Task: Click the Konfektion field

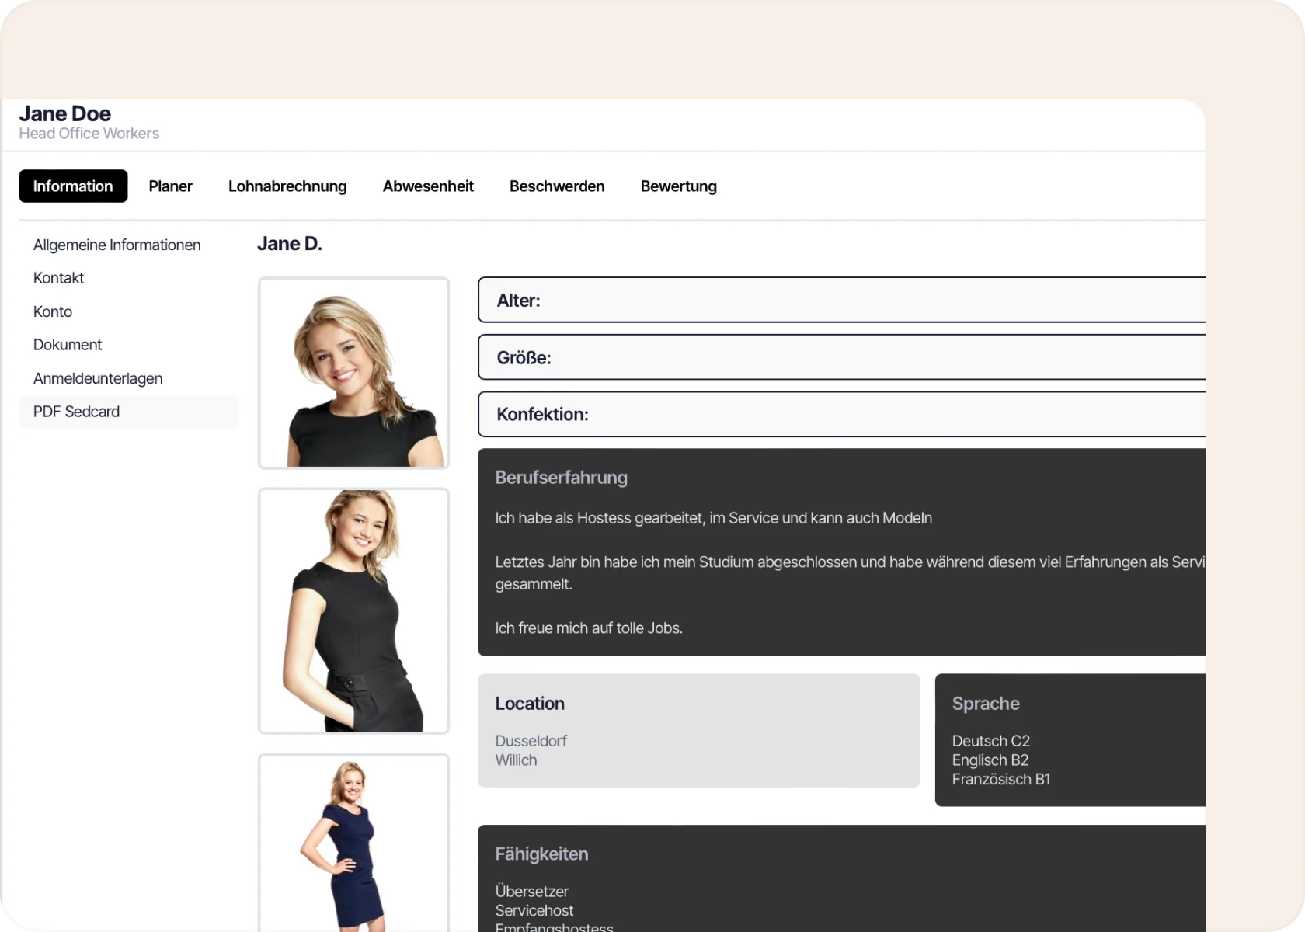Action: pos(842,414)
